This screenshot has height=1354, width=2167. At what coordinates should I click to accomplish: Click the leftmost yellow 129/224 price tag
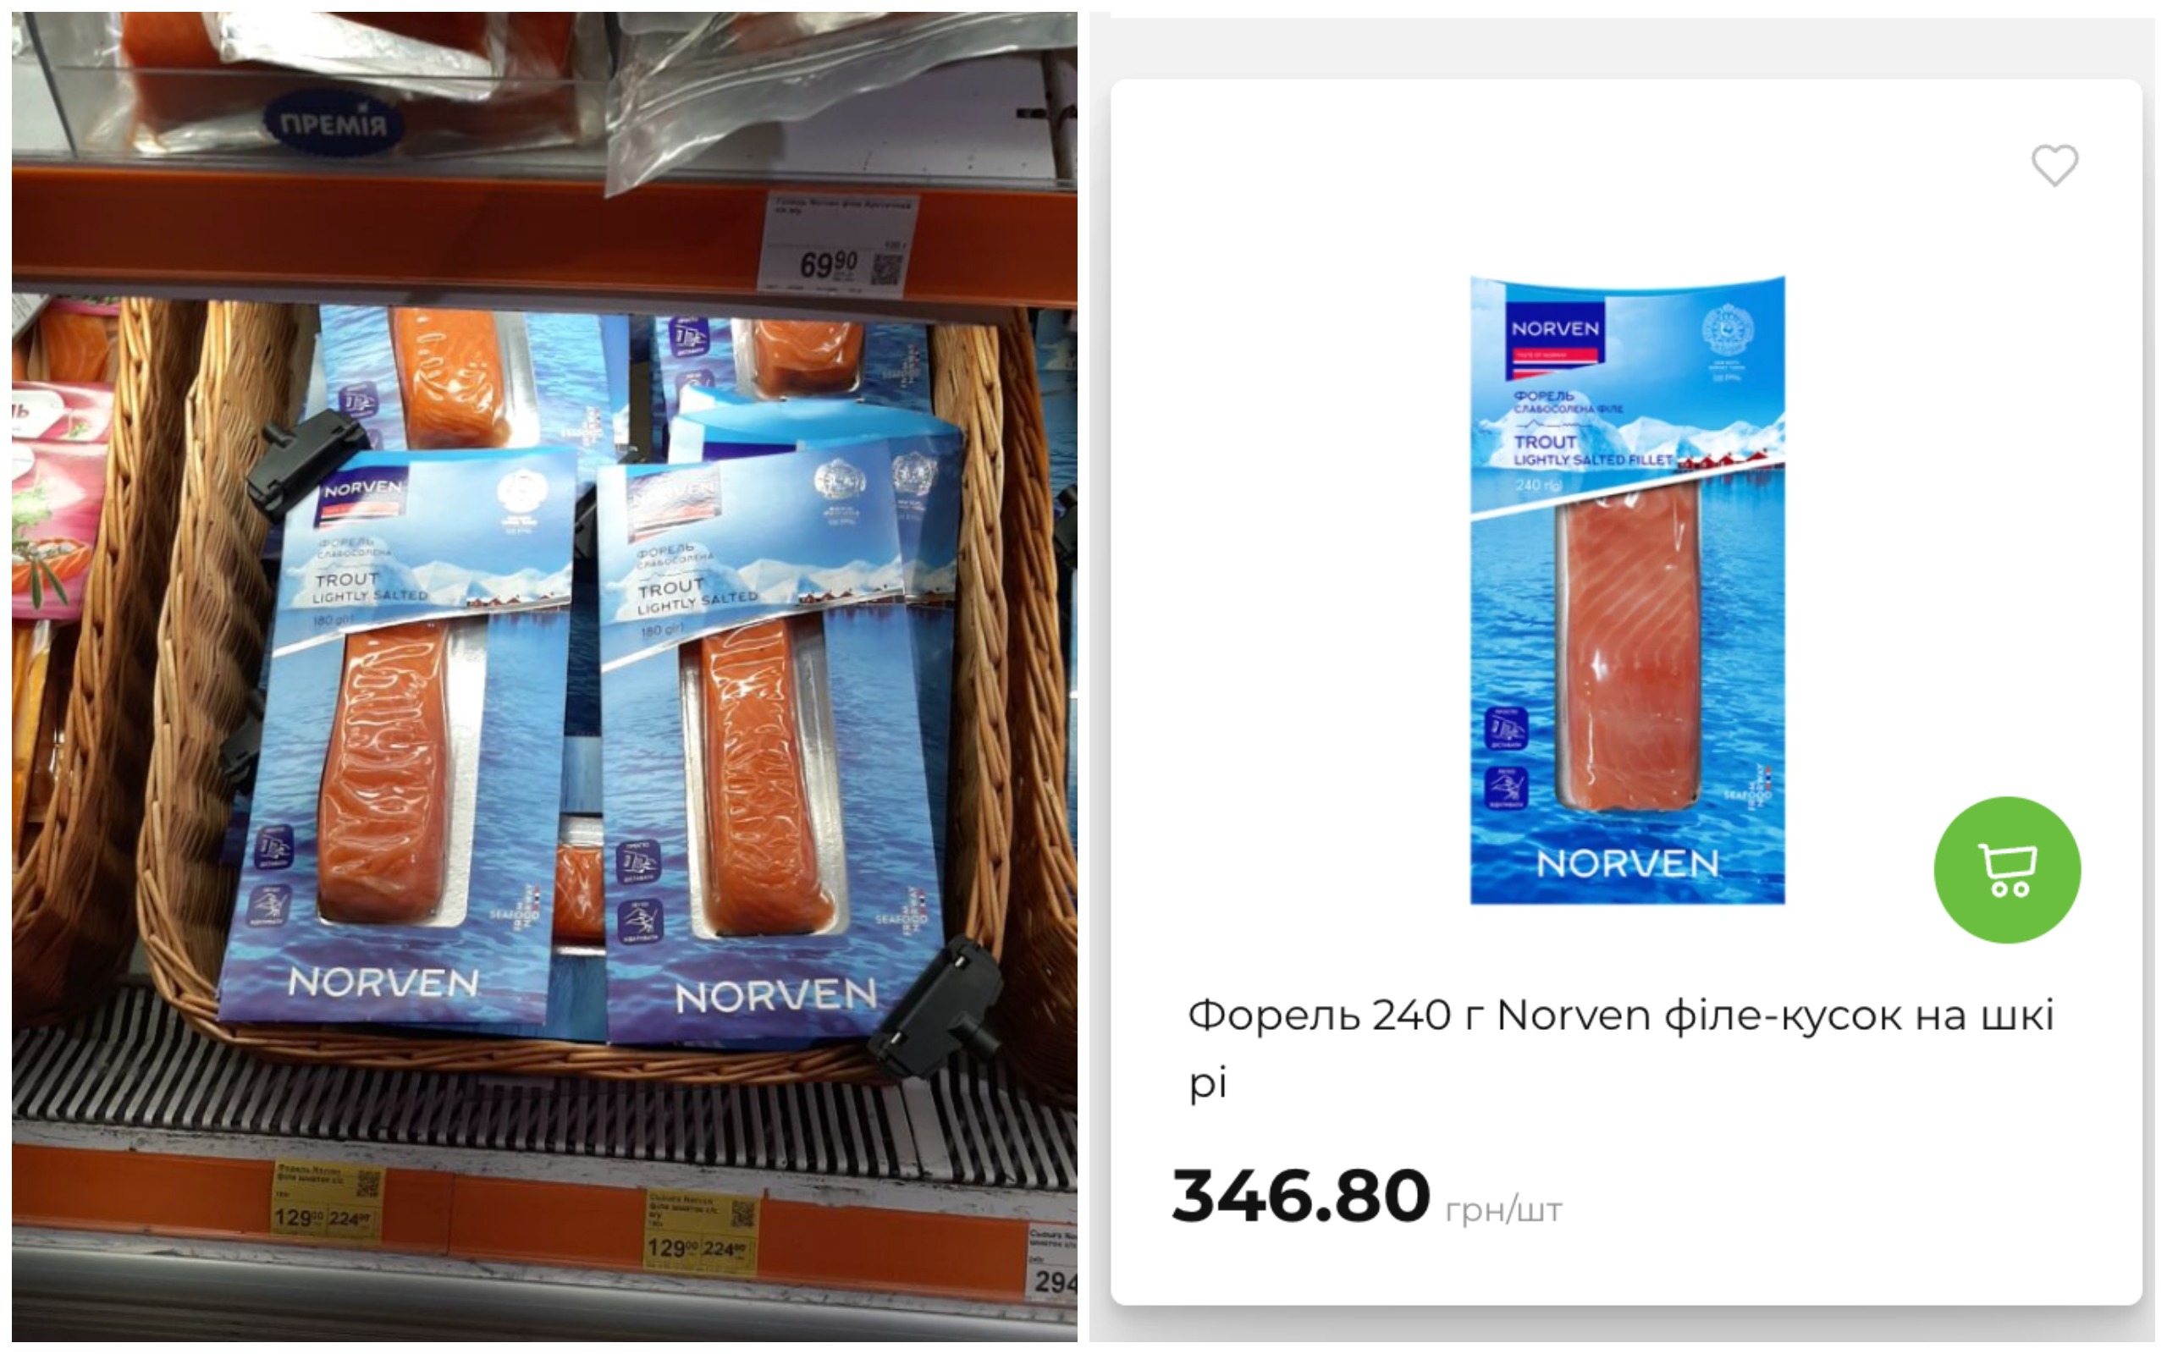(327, 1199)
